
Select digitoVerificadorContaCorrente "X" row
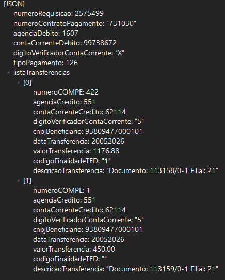[69, 53]
